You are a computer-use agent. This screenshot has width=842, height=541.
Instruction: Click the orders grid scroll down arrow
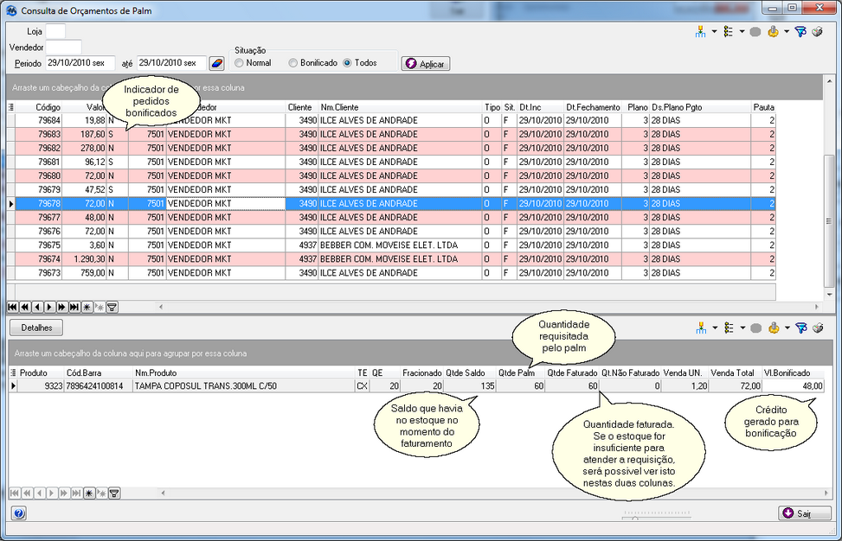coord(830,295)
